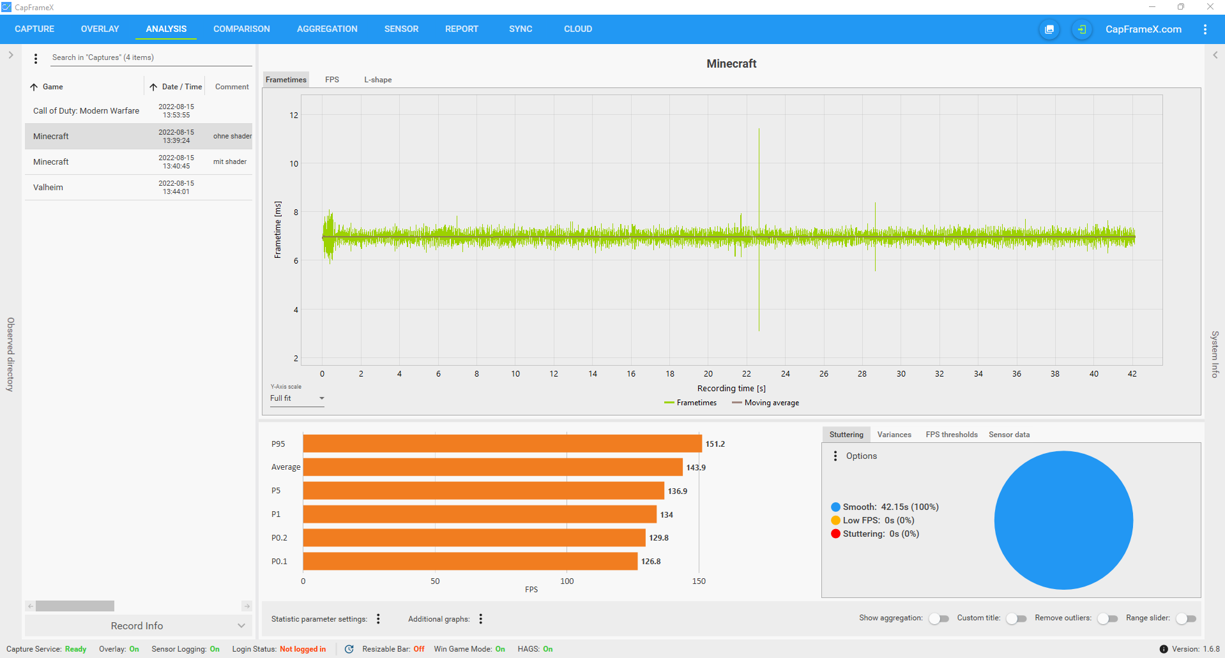Viewport: 1225px width, 658px height.
Task: Select the Valheim capture row
Action: click(139, 188)
